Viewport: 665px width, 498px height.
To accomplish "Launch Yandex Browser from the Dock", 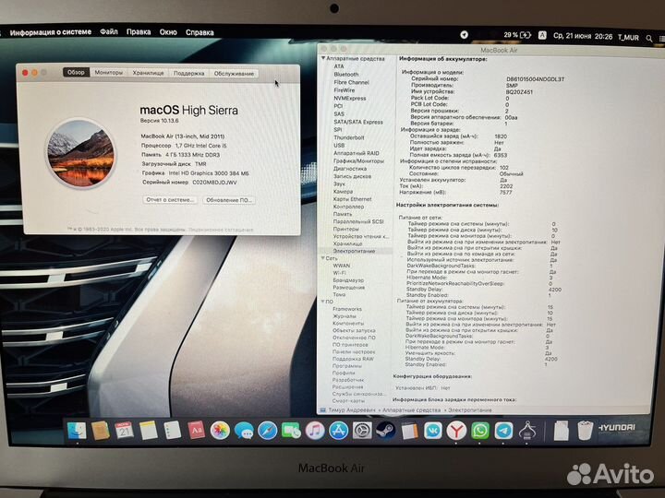I will (456, 431).
